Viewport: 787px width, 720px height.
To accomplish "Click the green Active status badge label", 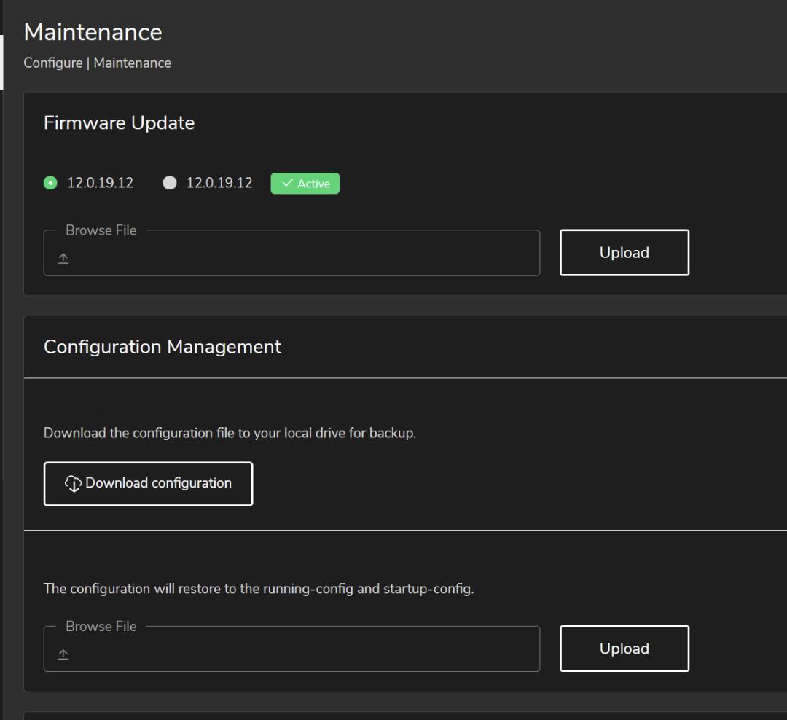I will (x=313, y=184).
